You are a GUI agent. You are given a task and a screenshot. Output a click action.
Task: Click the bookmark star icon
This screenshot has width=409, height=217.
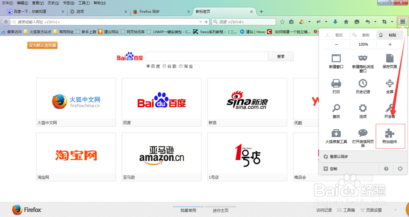click(x=282, y=22)
